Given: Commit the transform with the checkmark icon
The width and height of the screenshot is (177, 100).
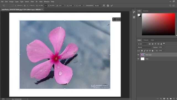Looking at the screenshot, I should point(112,6).
